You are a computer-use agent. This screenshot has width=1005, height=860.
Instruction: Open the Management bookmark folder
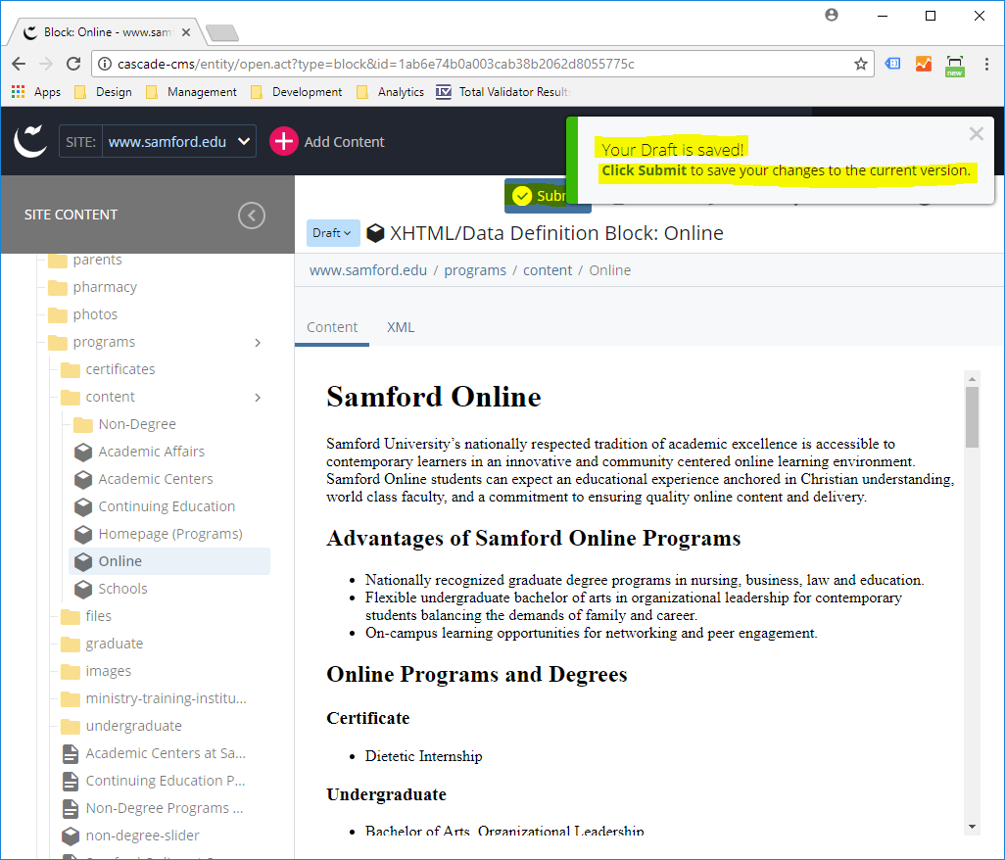(192, 92)
